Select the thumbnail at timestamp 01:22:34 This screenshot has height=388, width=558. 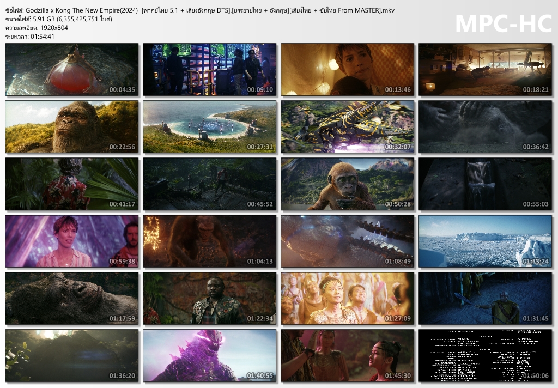point(210,298)
